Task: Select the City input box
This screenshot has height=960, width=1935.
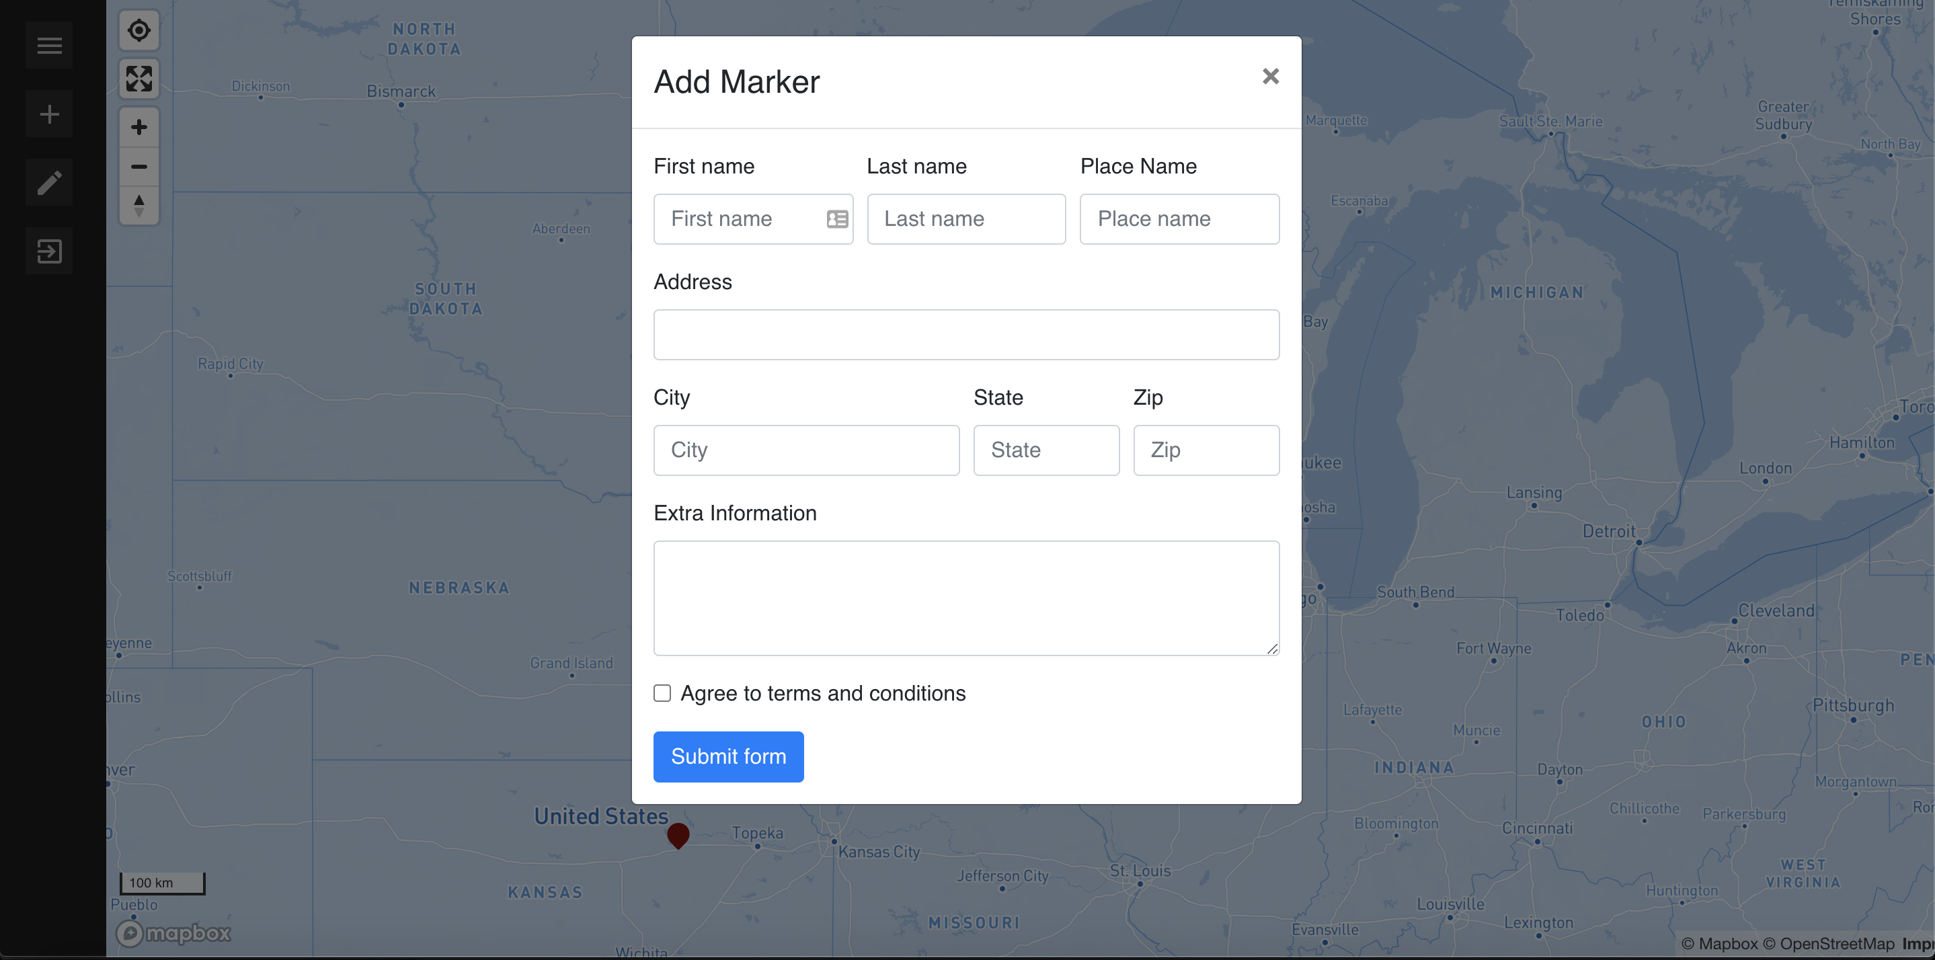Action: (x=806, y=450)
